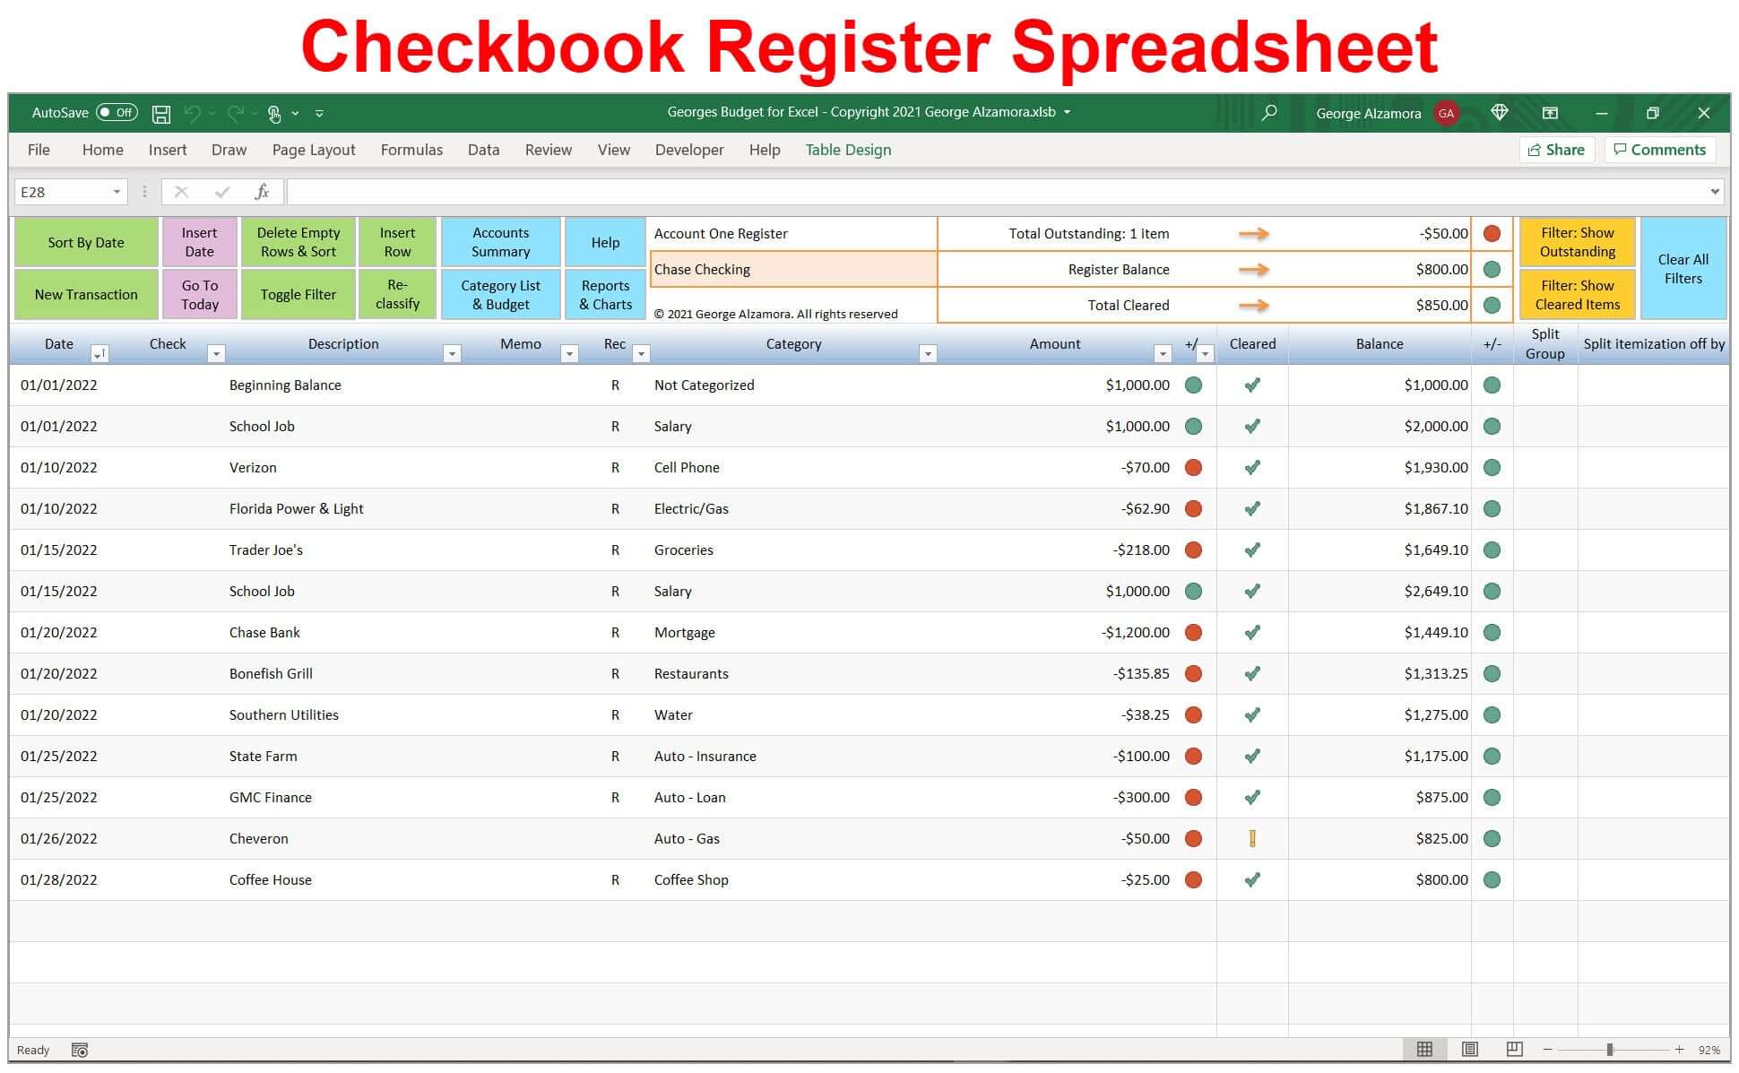Screen dimensions: 1739x1073
Task: Click the macro recording status icon
Action: click(x=80, y=1050)
